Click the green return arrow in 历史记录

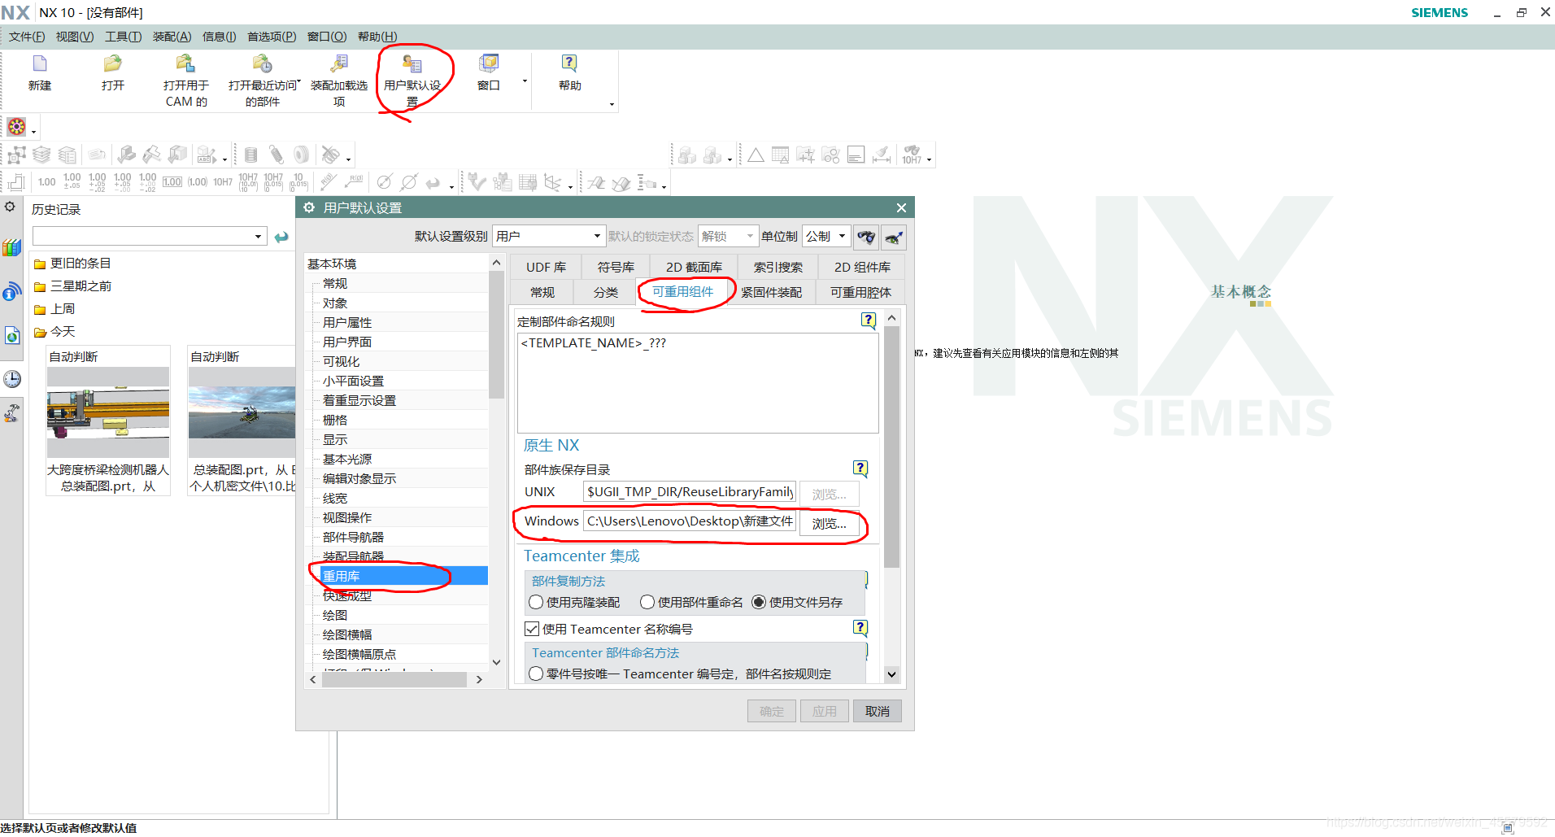281,237
